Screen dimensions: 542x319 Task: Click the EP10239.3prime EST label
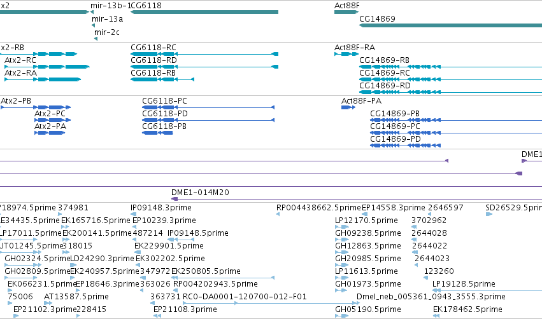pyautogui.click(x=164, y=221)
